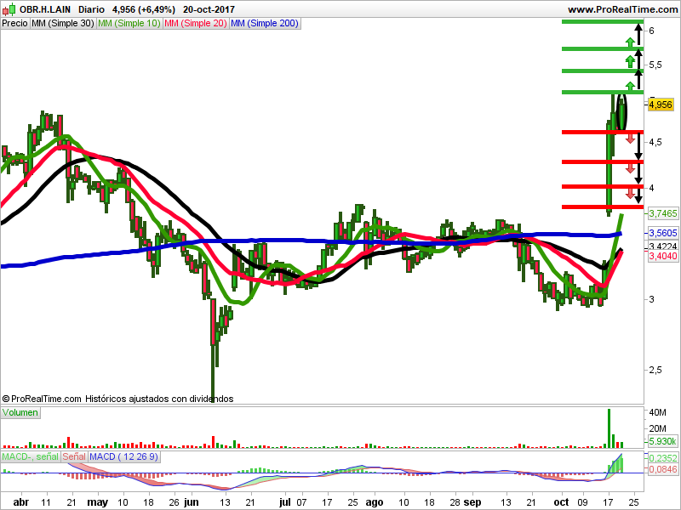This screenshot has height=510, width=681.
Task: Click the yellow 4,956 current price tag
Action: [661, 105]
